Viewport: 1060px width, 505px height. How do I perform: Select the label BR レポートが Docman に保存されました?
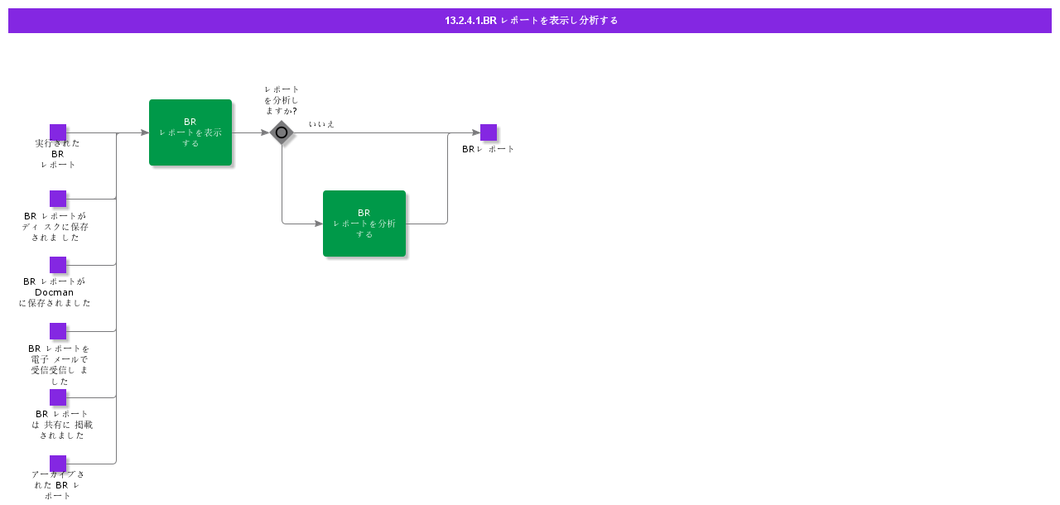pyautogui.click(x=55, y=292)
